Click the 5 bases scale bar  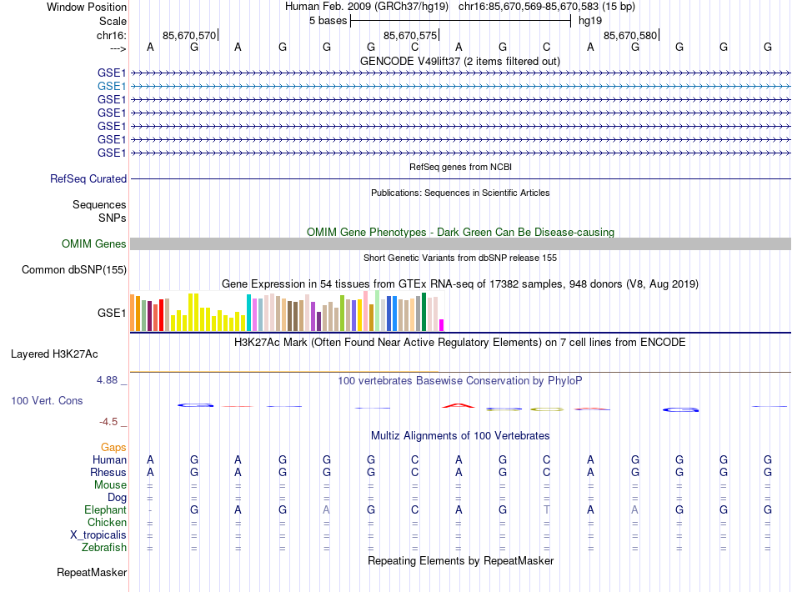tap(460, 21)
